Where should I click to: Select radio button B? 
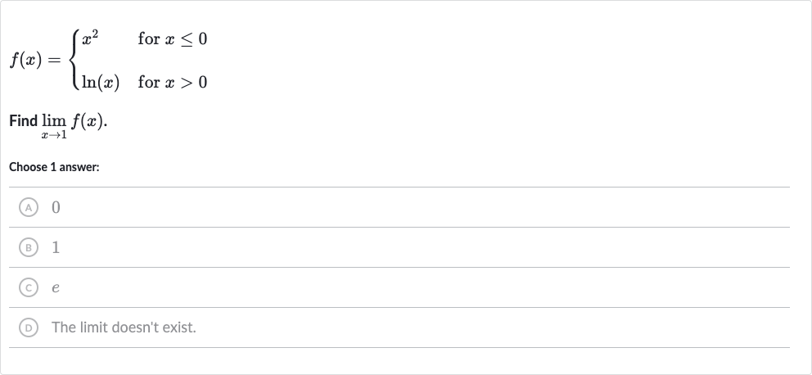tap(29, 247)
